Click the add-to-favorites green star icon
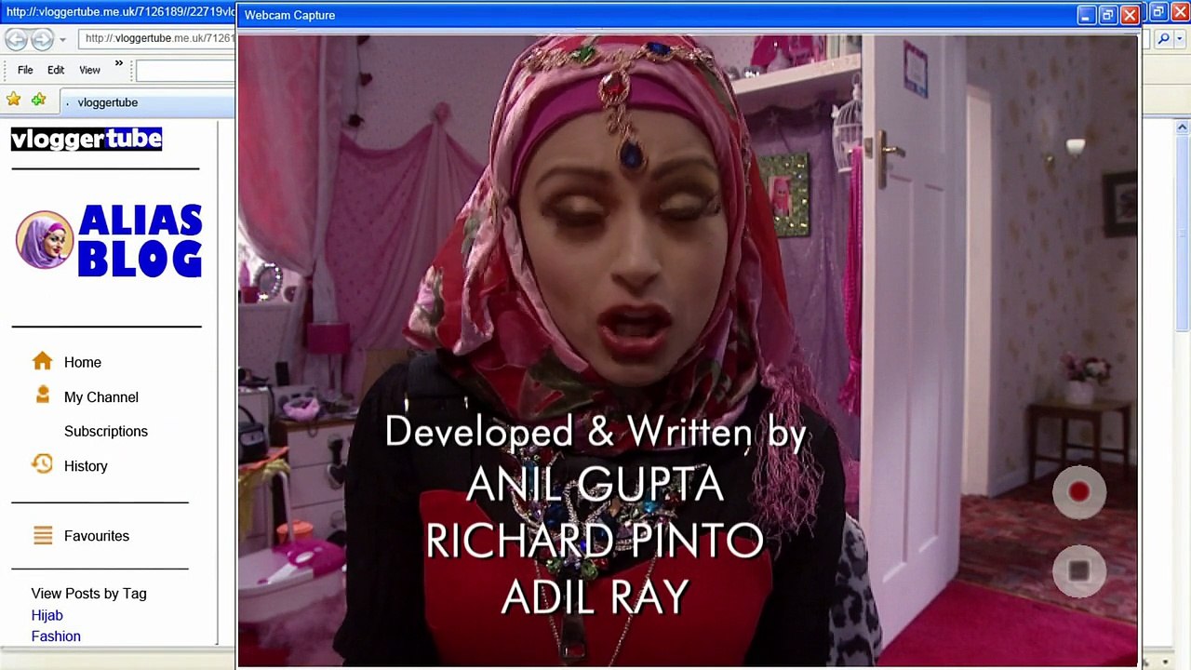 pyautogui.click(x=38, y=100)
